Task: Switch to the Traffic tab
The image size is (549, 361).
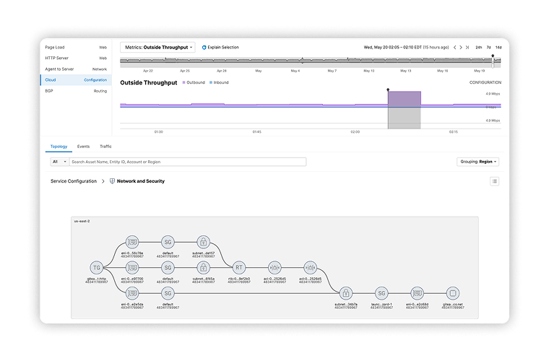Action: tap(105, 147)
